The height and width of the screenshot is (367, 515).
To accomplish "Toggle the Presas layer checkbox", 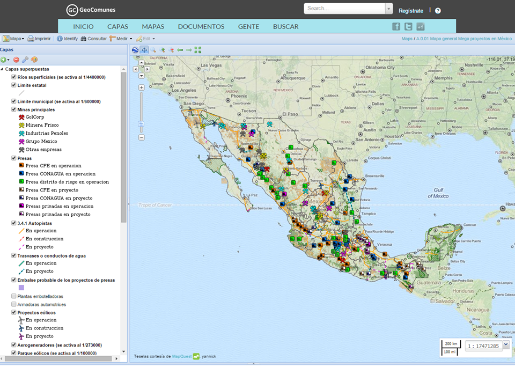I will pyautogui.click(x=13, y=158).
